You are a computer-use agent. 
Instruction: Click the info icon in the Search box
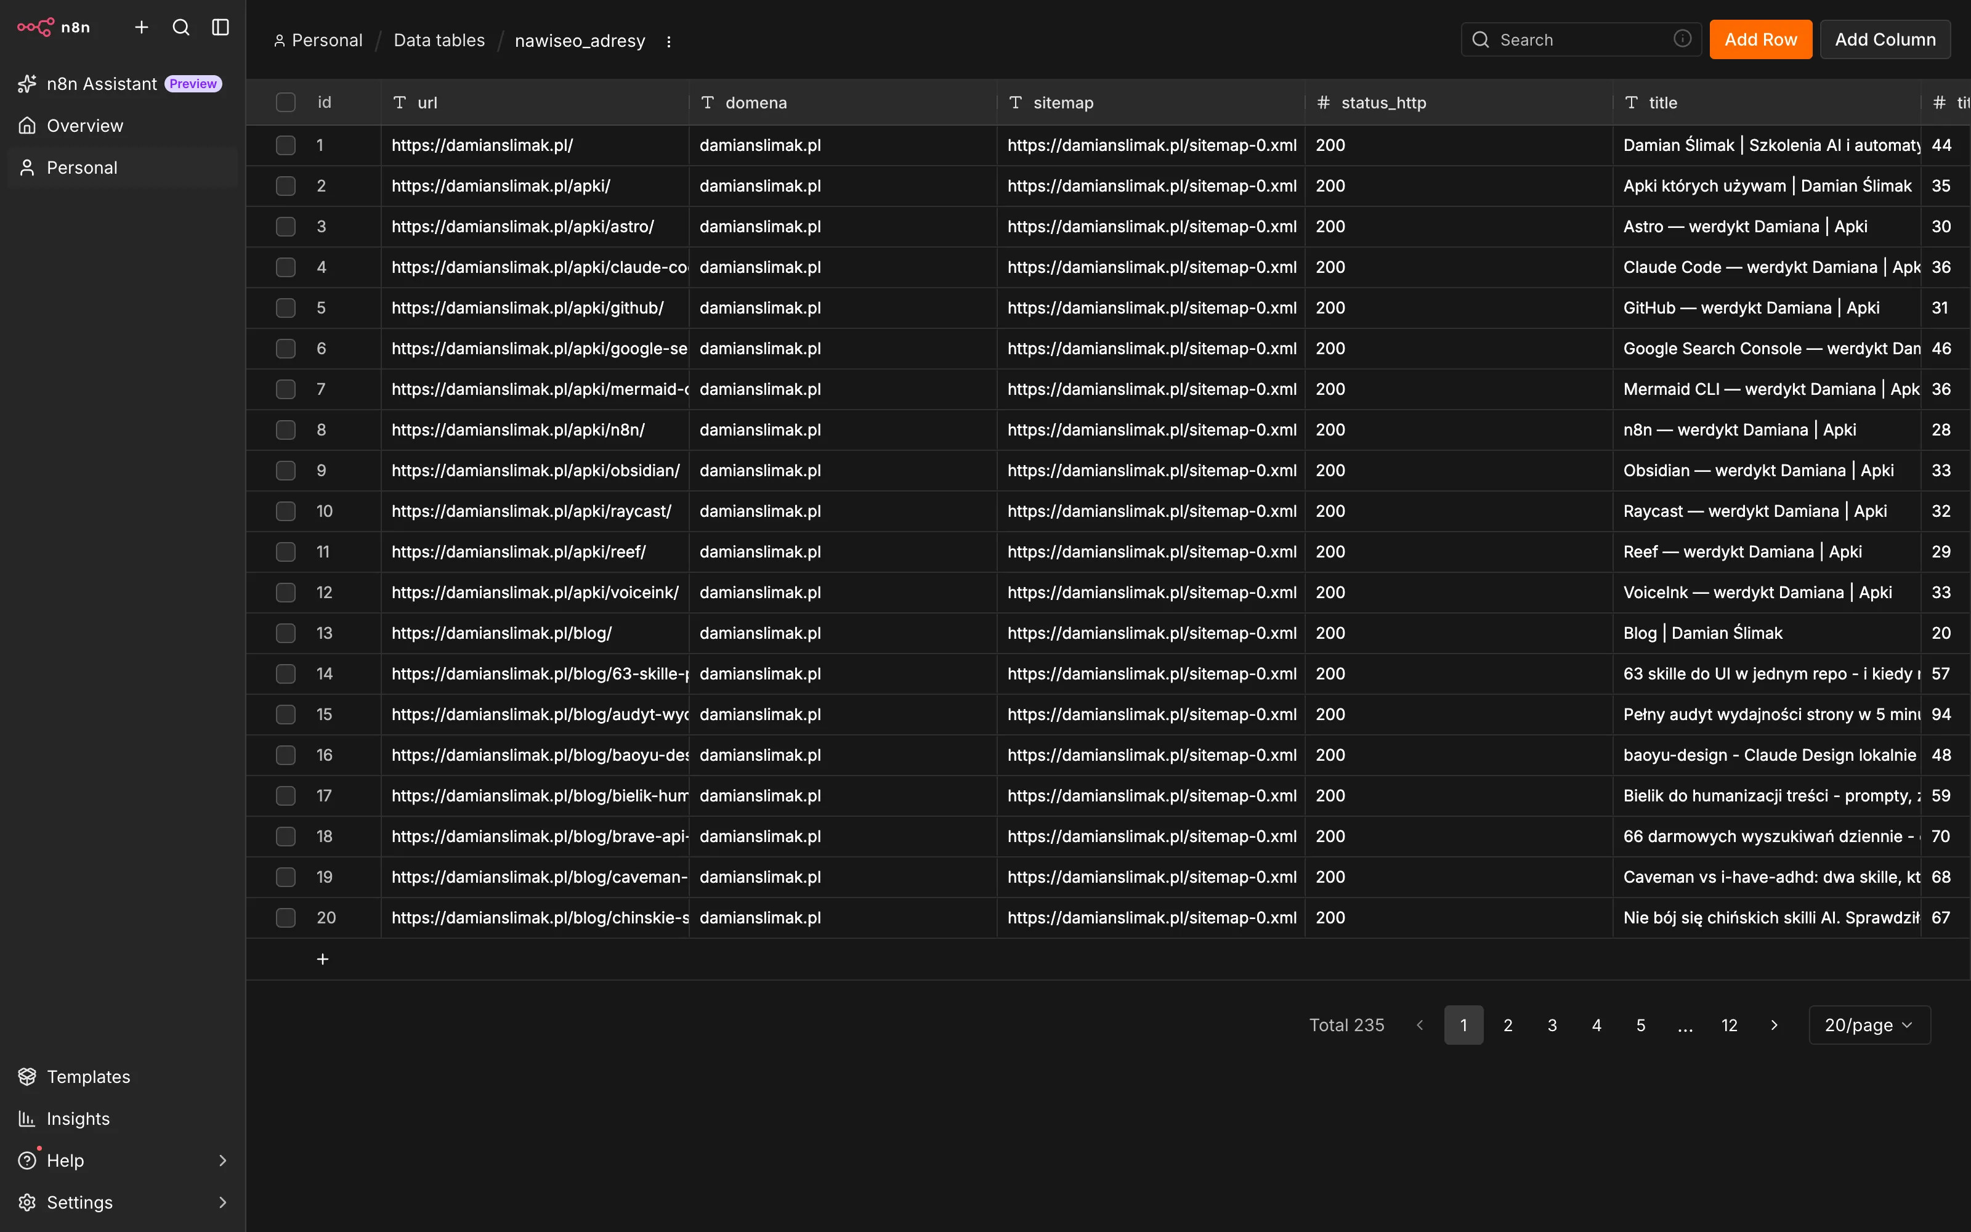click(1682, 39)
